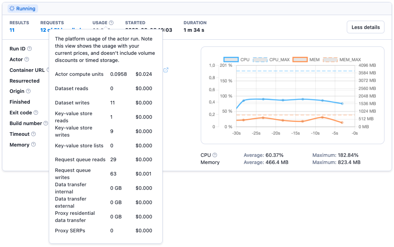Select the RESULTS stat header

click(19, 23)
